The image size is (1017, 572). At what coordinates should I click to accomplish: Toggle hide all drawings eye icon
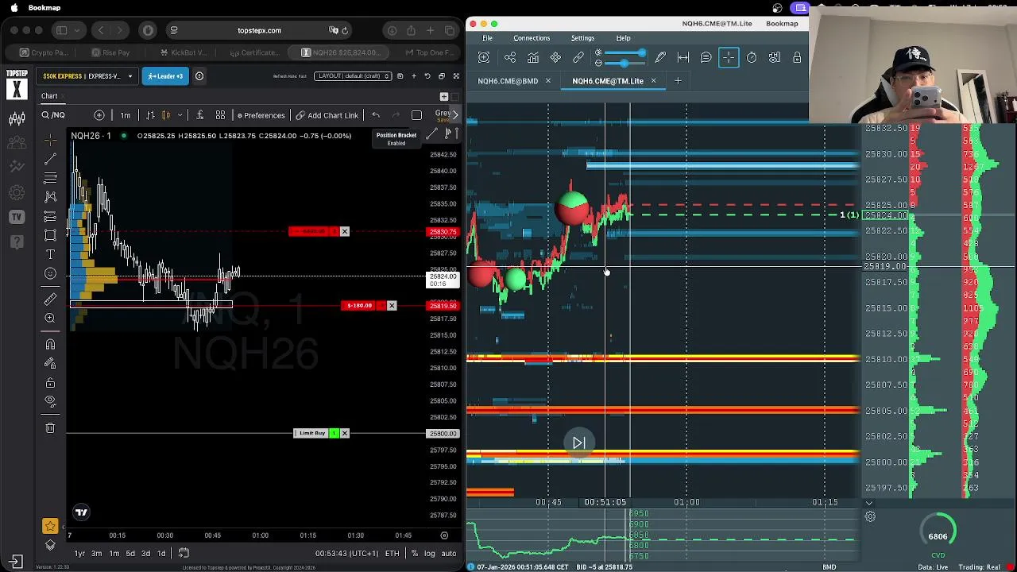[50, 401]
